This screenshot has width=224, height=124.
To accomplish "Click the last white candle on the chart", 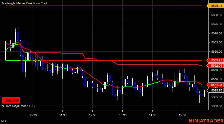I will [x=205, y=93].
